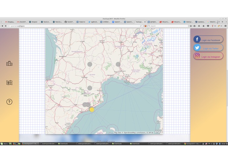Image resolution: width=228 pixels, height=162 pixels.
Task: Click the pencil extension icon
Action: pos(218,26)
